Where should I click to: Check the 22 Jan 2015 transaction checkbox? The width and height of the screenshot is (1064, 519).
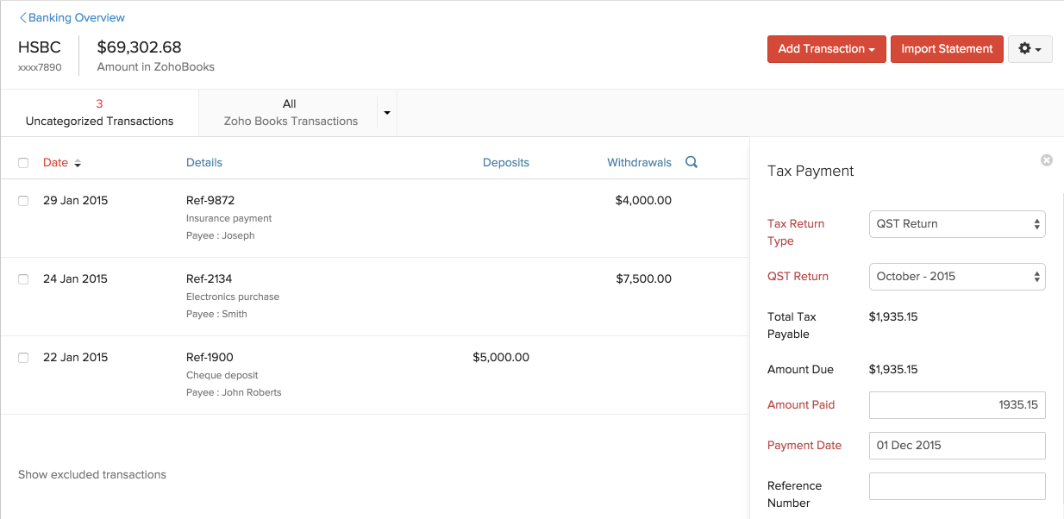pyautogui.click(x=23, y=358)
